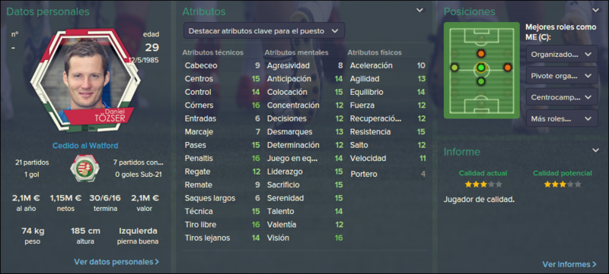Open 'Ver Informes' link
Viewport: 609px width, 274px height.
pos(569,264)
